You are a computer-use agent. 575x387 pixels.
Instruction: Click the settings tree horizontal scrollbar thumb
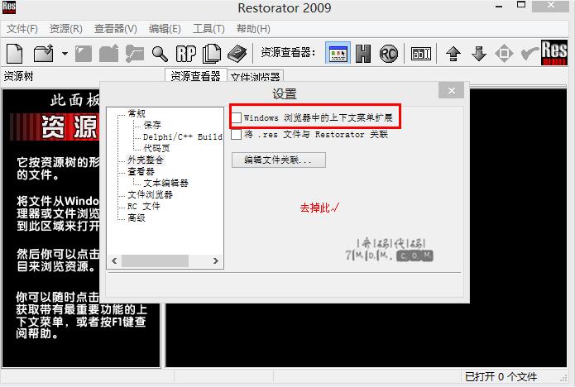click(x=155, y=260)
